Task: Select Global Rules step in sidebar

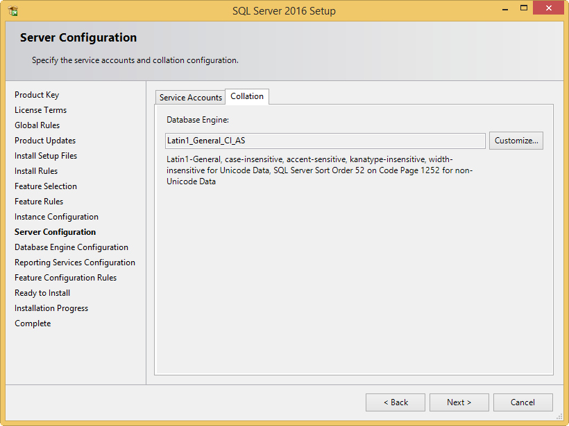Action: pyautogui.click(x=37, y=125)
